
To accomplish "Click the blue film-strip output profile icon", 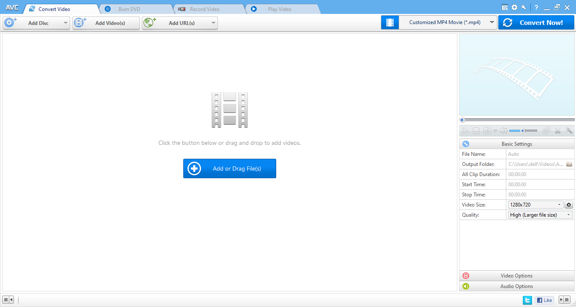I will [x=390, y=23].
